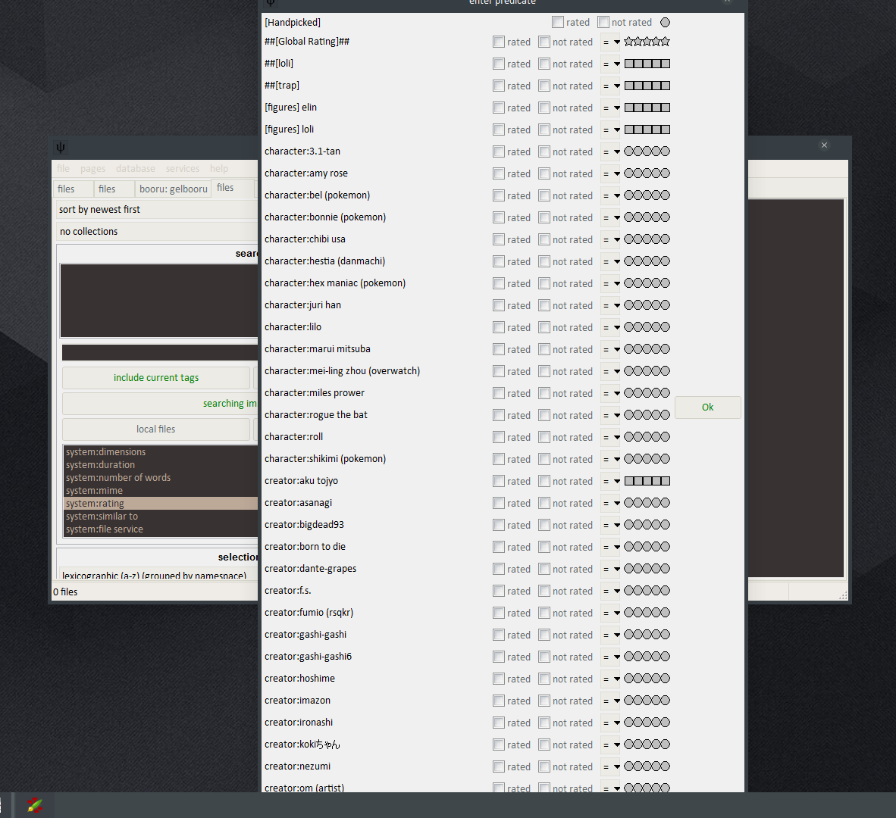Click the ##[trap] squares rating control
The image size is (896, 818).
click(647, 86)
